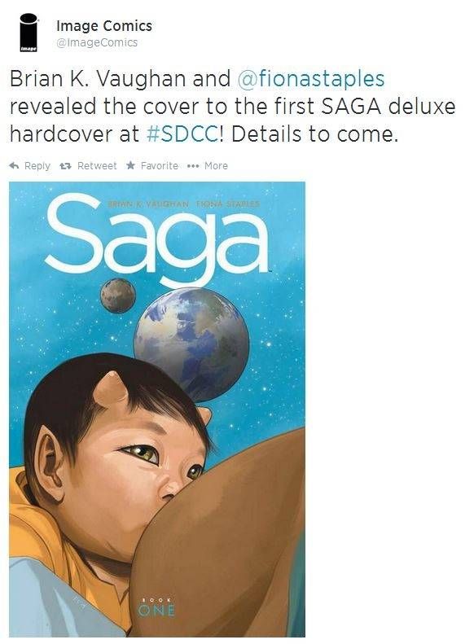This screenshot has height=644, width=474.
Task: Click the three-dots More icon
Action: (193, 166)
